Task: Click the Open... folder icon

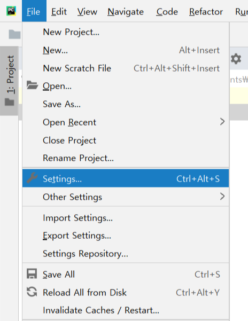Action: click(32, 85)
